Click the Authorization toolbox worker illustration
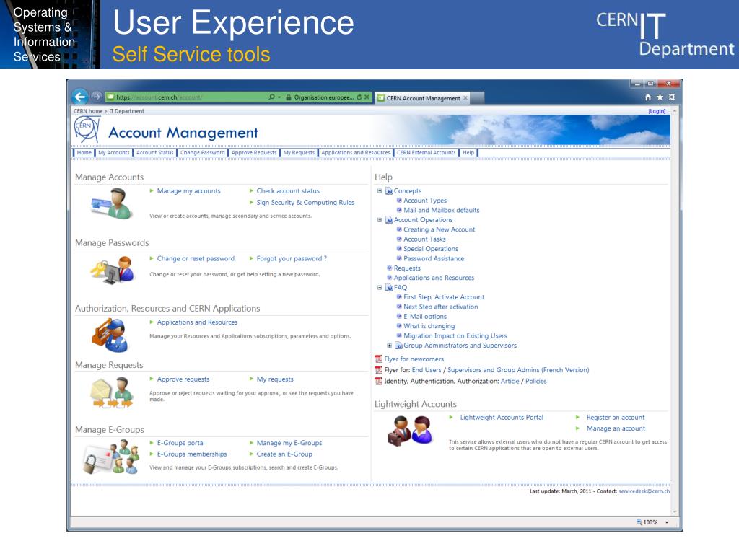 (110, 335)
